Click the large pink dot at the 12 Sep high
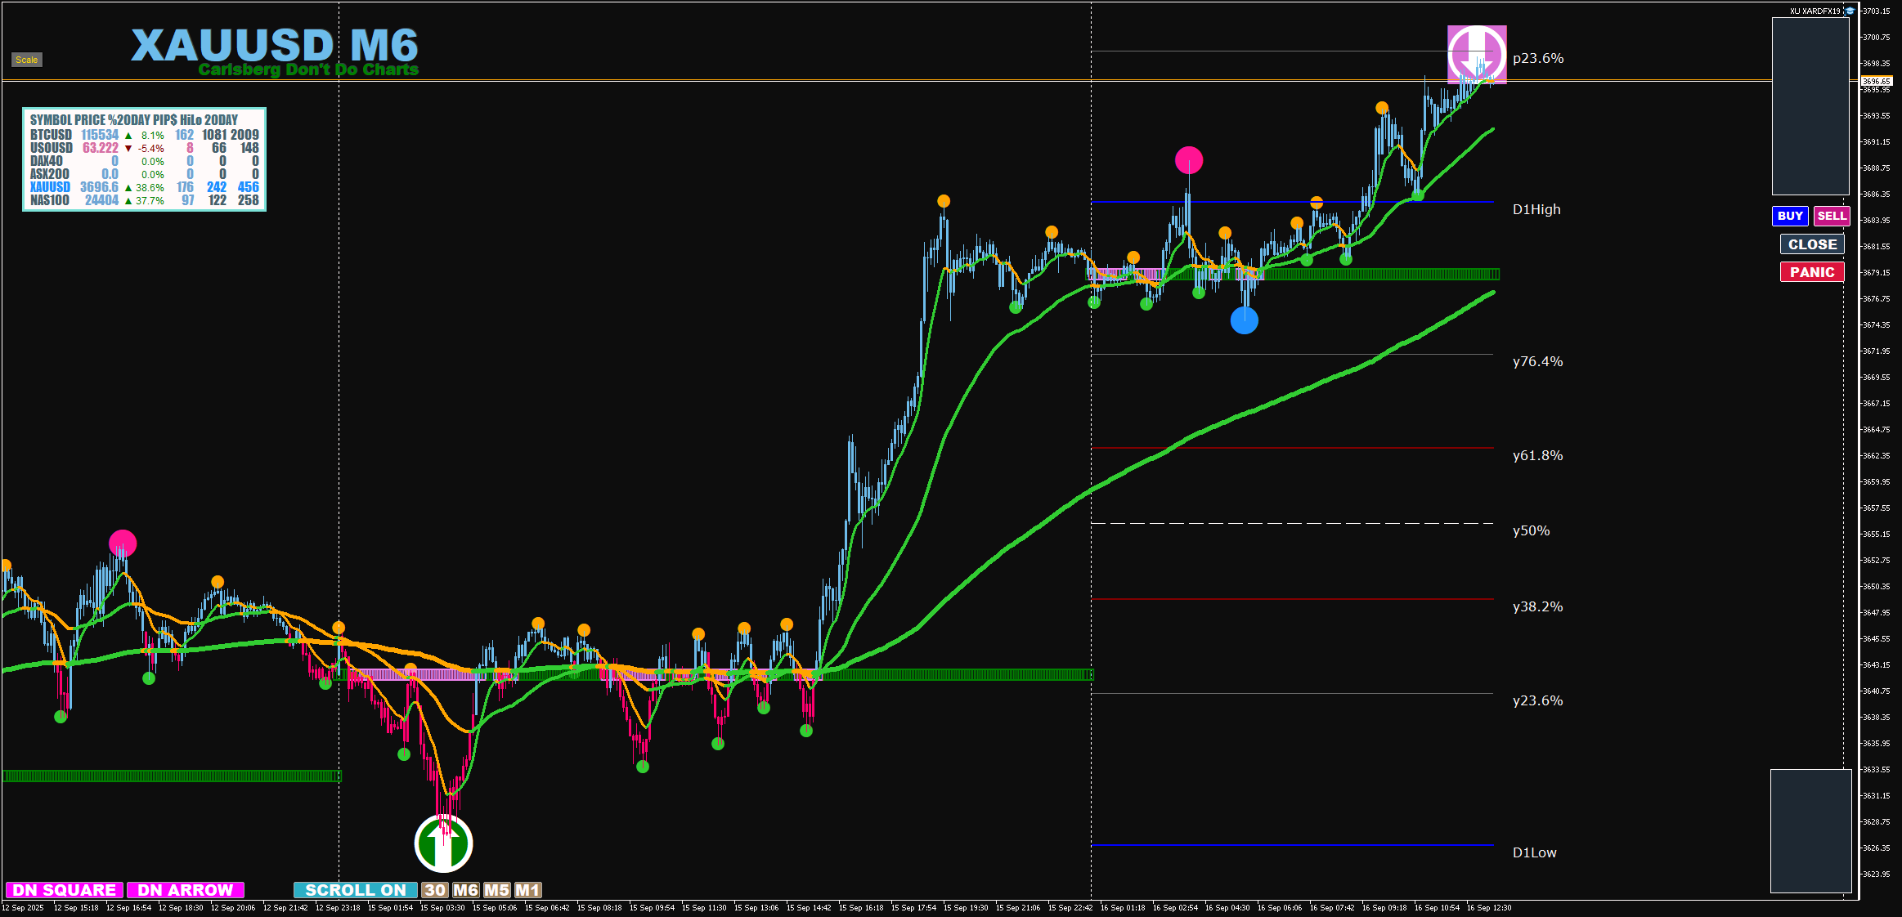Image resolution: width=1902 pixels, height=917 pixels. tap(123, 543)
